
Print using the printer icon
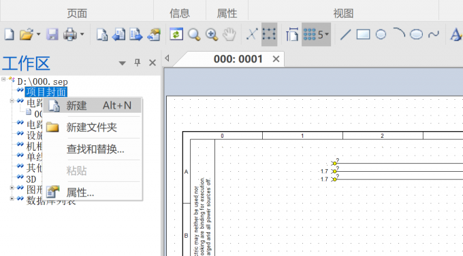pyautogui.click(x=70, y=35)
